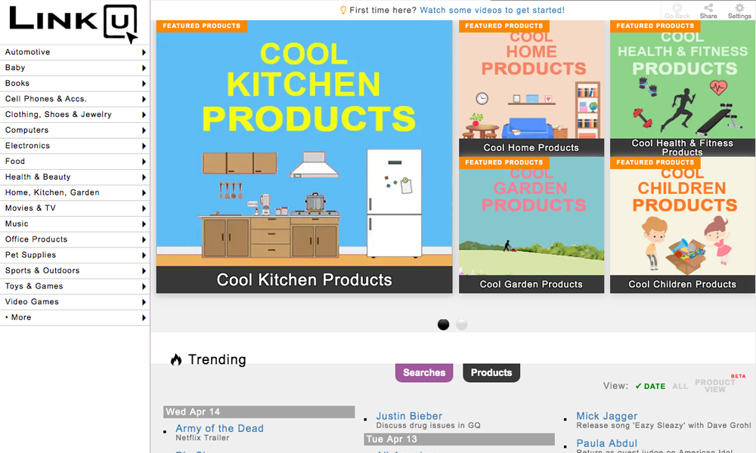Click the Link U logo
The image size is (756, 453).
(x=73, y=23)
